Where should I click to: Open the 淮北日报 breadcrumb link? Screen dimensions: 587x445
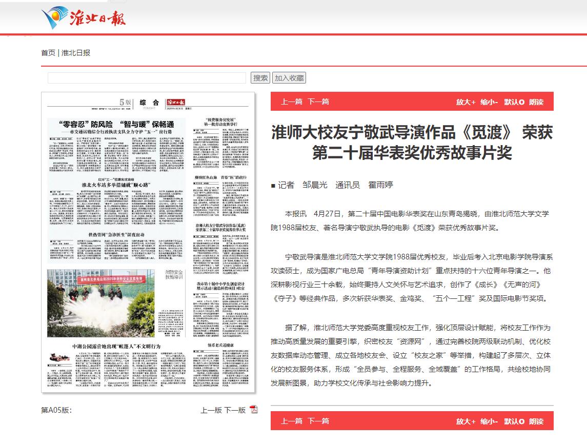point(76,53)
